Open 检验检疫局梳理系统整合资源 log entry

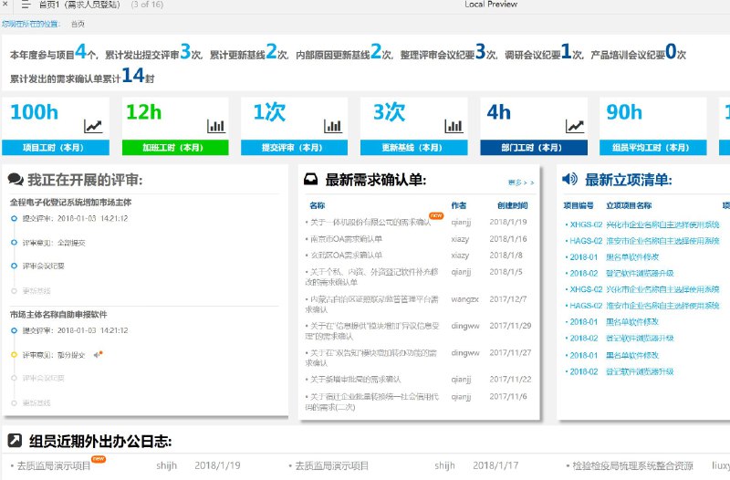[632, 465]
